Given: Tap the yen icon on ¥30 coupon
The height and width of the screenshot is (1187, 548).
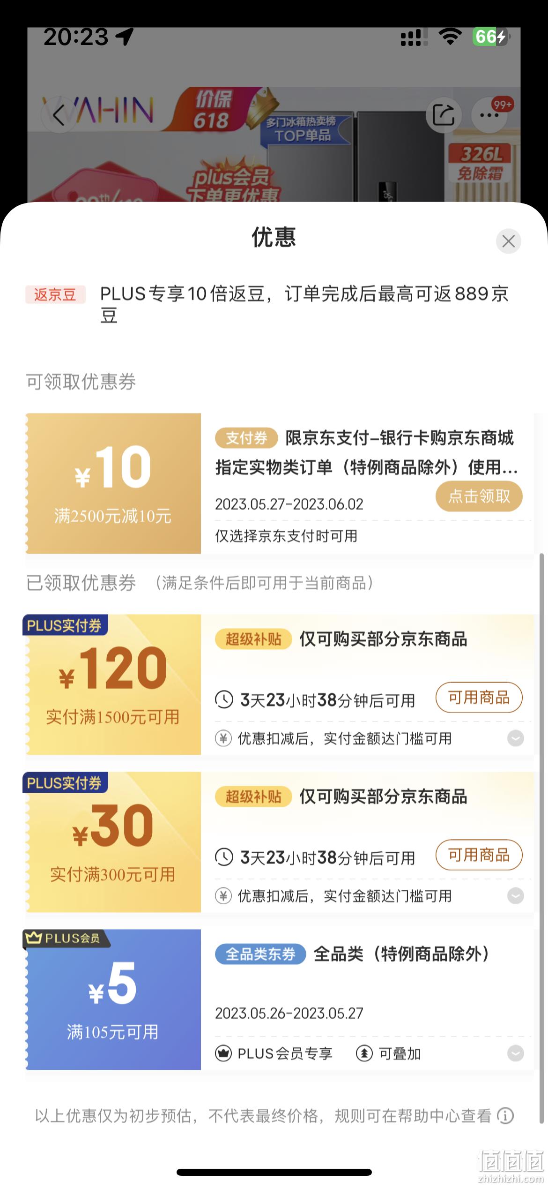Looking at the screenshot, I should 223,896.
